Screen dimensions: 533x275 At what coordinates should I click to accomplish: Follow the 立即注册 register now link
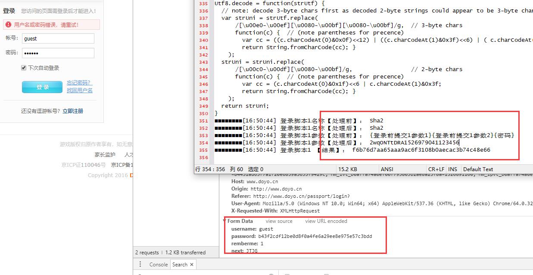point(73,111)
